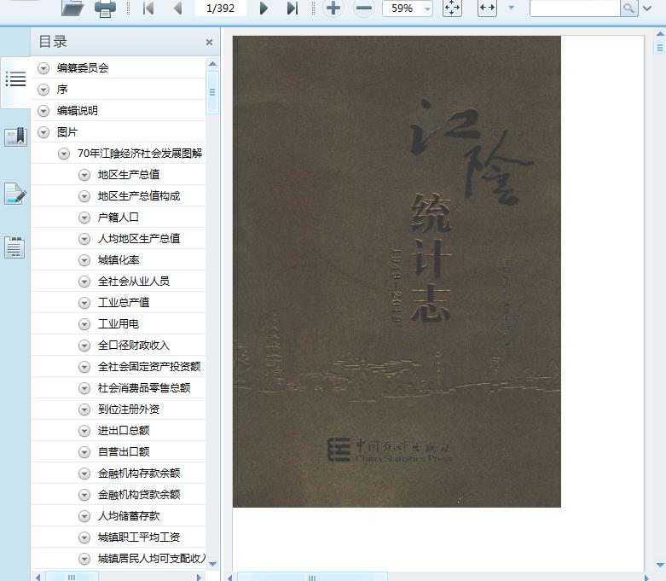Jump to the last page
This screenshot has height=581, width=666.
click(x=292, y=8)
